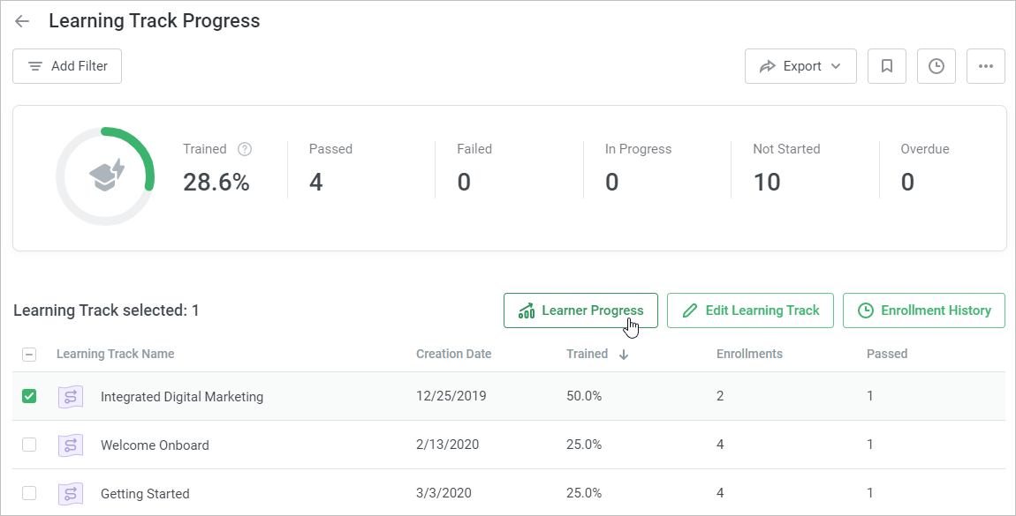Sort by the Trained column arrow
Screen dimensions: 1016x516
coord(624,355)
